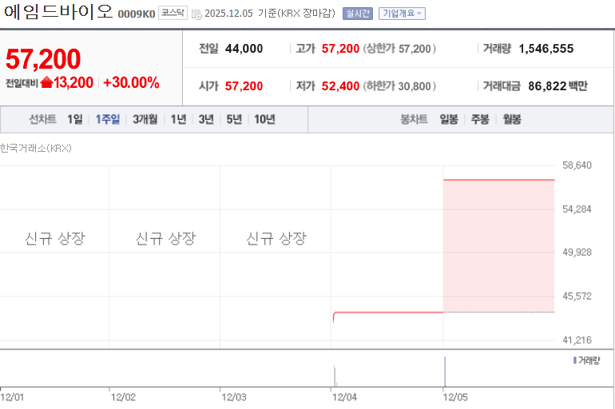The image size is (615, 409).
Task: Click the 하한가 30,800 text
Action: 399,86
